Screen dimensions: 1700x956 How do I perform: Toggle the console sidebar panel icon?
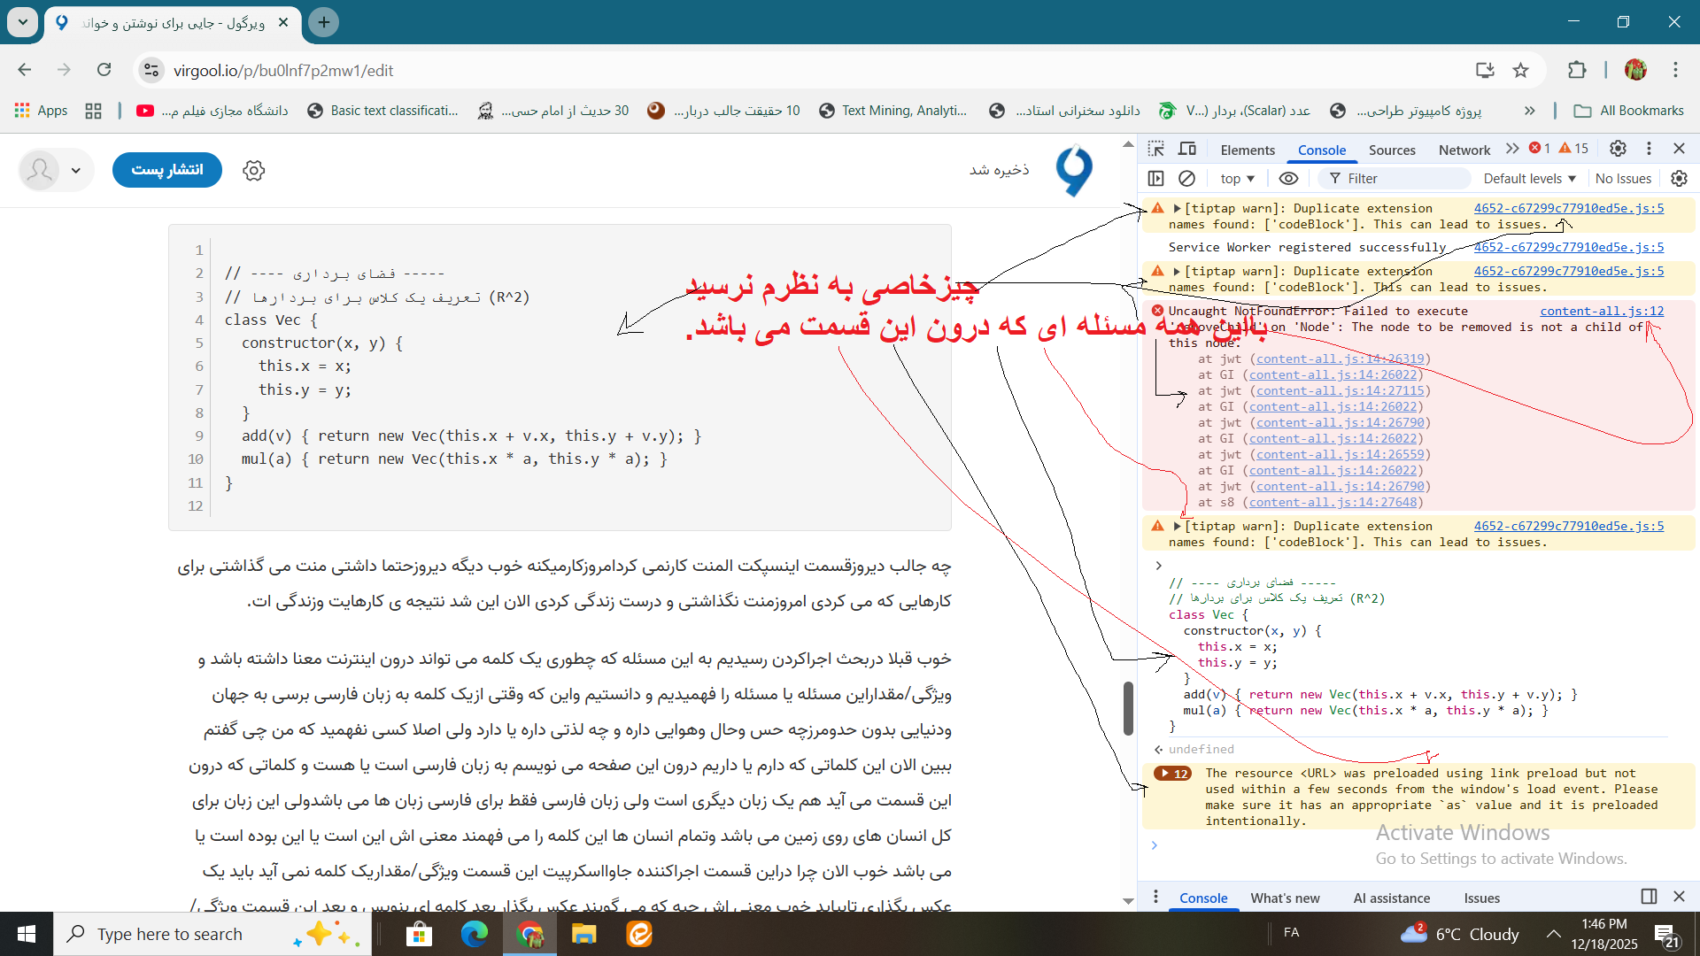click(x=1155, y=179)
